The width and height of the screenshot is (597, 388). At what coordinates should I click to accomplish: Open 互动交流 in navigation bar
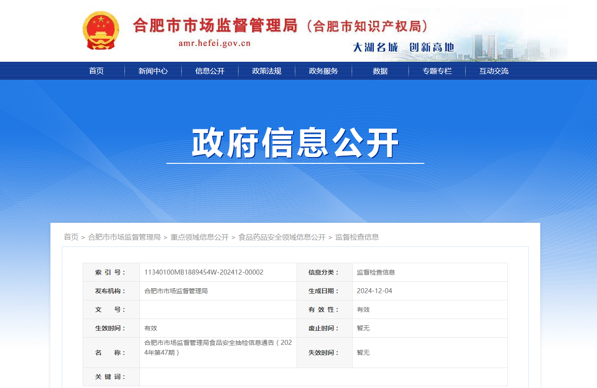pos(494,71)
